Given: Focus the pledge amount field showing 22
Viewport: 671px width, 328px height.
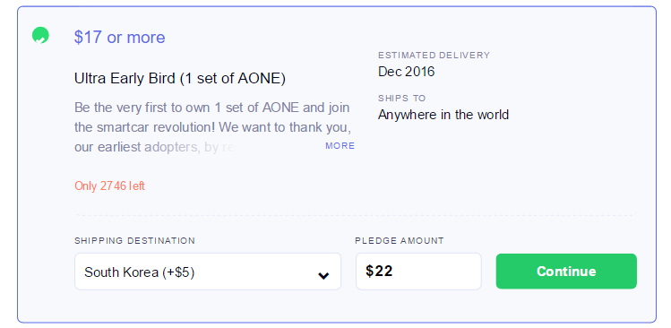Looking at the screenshot, I should pyautogui.click(x=418, y=272).
